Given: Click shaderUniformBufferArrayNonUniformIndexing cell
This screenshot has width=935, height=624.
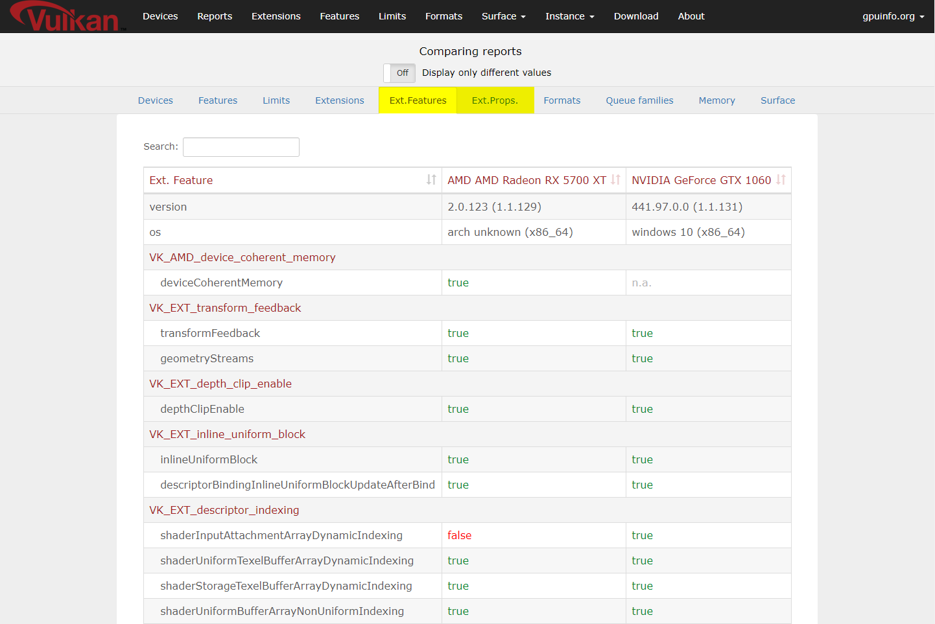Looking at the screenshot, I should tap(292, 611).
